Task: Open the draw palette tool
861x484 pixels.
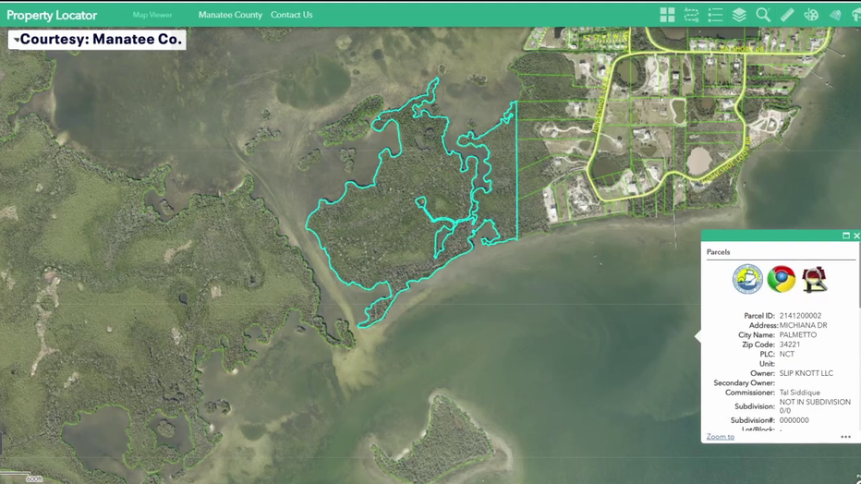Action: click(x=811, y=15)
